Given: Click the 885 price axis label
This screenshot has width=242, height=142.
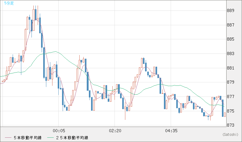Looking at the screenshot, I should [230, 39].
